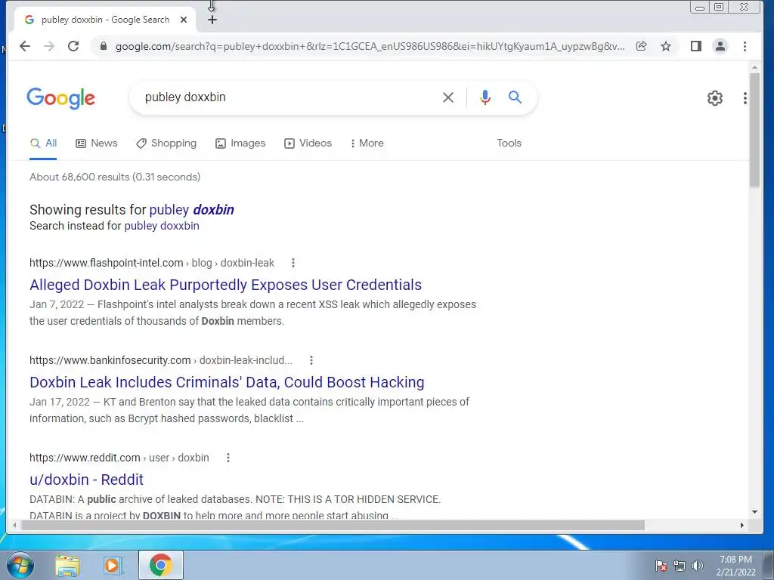
Task: Switch to the Shopping tab
Action: coord(166,143)
